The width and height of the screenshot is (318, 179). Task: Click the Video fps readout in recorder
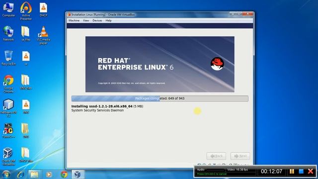[238, 170]
